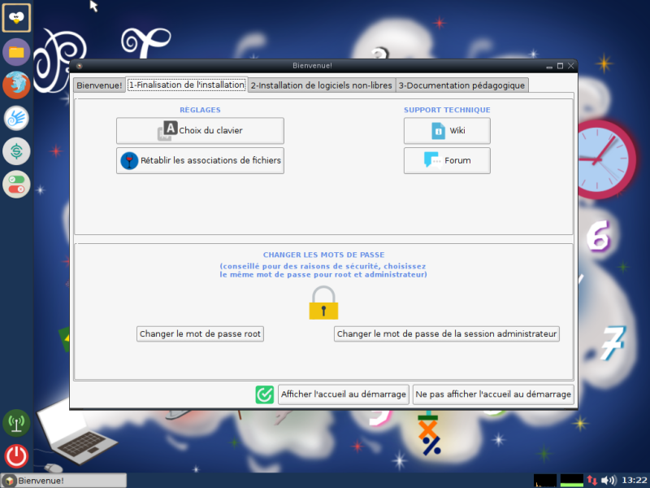Click Changer le mot de passe root
Viewport: 650px width, 488px height.
200,334
